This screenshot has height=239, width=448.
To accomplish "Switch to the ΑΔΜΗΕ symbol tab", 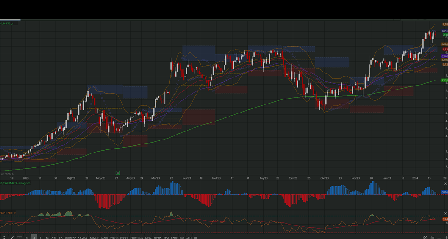I will click(94, 238).
